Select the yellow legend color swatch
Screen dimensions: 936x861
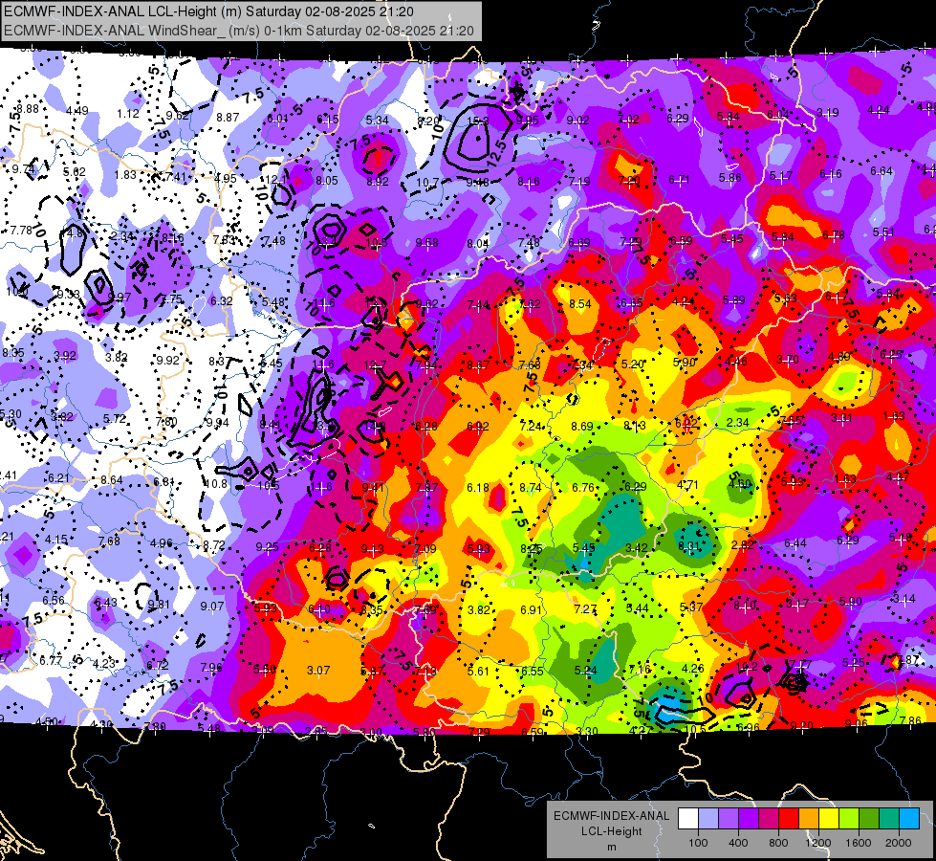tap(829, 819)
